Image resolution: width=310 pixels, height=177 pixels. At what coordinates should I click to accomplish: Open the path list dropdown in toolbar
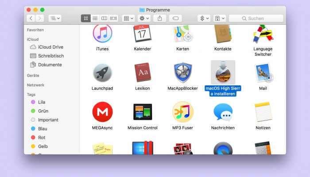point(55,19)
